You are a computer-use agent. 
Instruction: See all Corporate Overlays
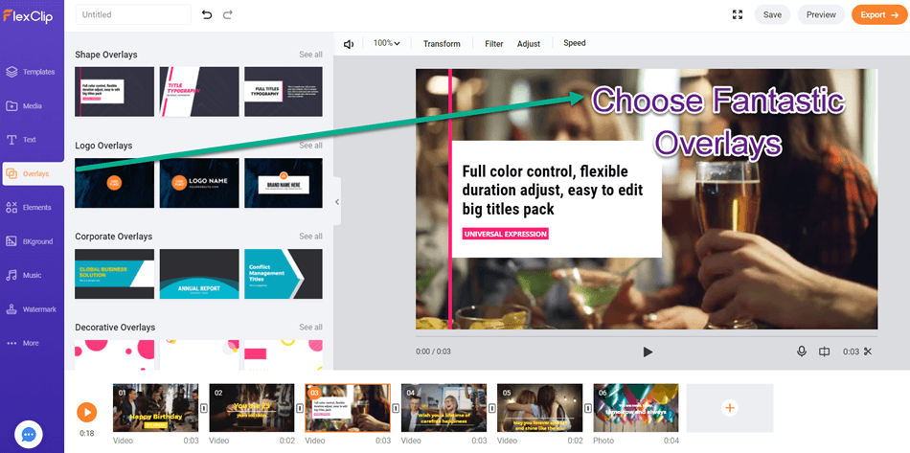pyautogui.click(x=310, y=237)
